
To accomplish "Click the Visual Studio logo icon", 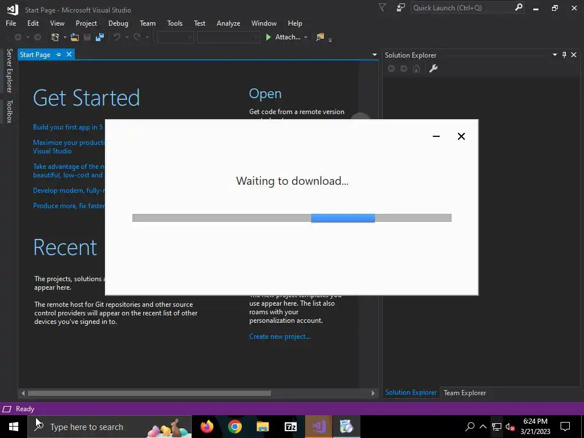I will tap(13, 9).
